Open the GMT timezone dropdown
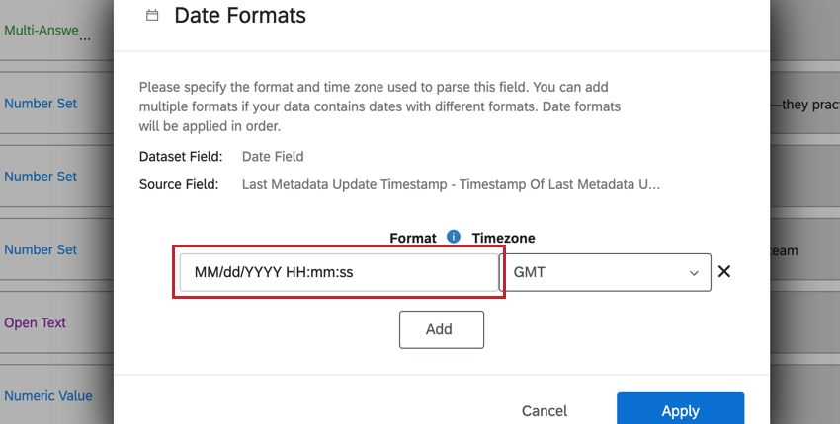The height and width of the screenshot is (424, 840). tap(607, 273)
